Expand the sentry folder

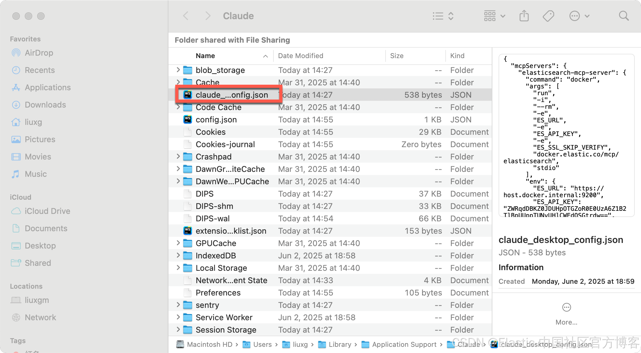click(x=178, y=305)
